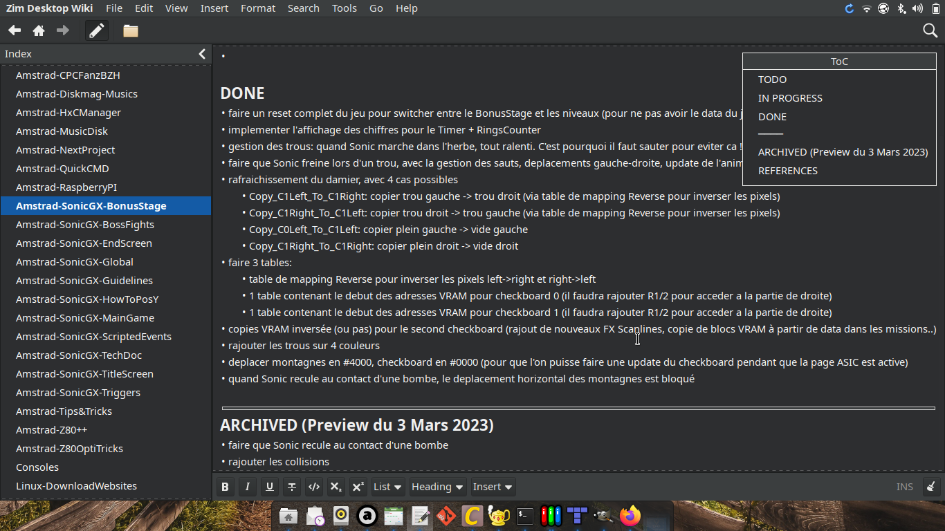The height and width of the screenshot is (531, 945).
Task: Open the Format menu
Action: [258, 8]
